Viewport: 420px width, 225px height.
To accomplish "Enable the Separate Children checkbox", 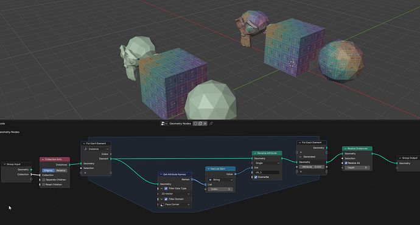I will click(44, 180).
